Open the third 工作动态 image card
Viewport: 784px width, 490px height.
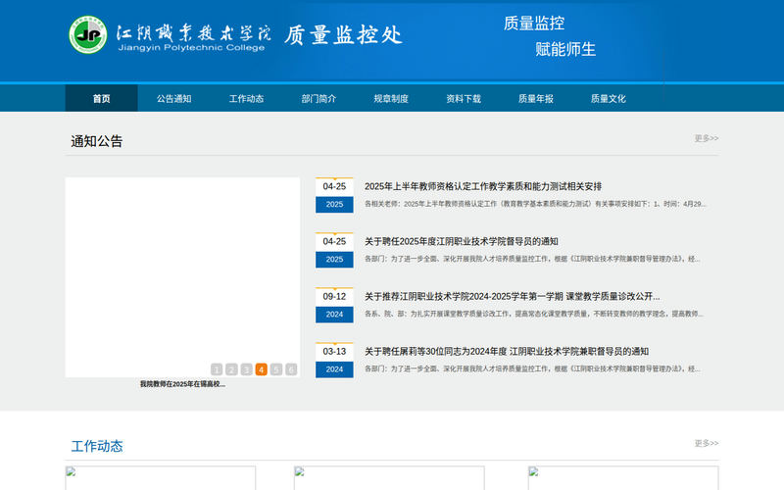pos(623,478)
